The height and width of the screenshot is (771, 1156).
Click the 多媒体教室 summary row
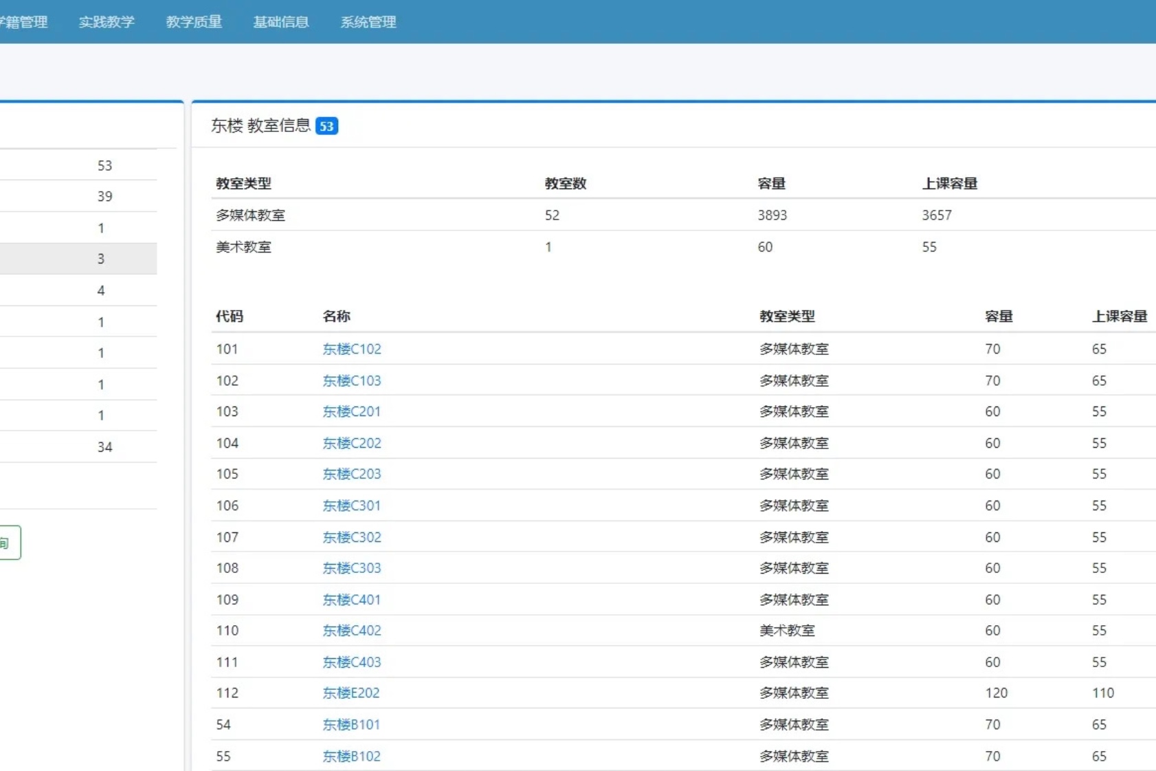pos(683,215)
